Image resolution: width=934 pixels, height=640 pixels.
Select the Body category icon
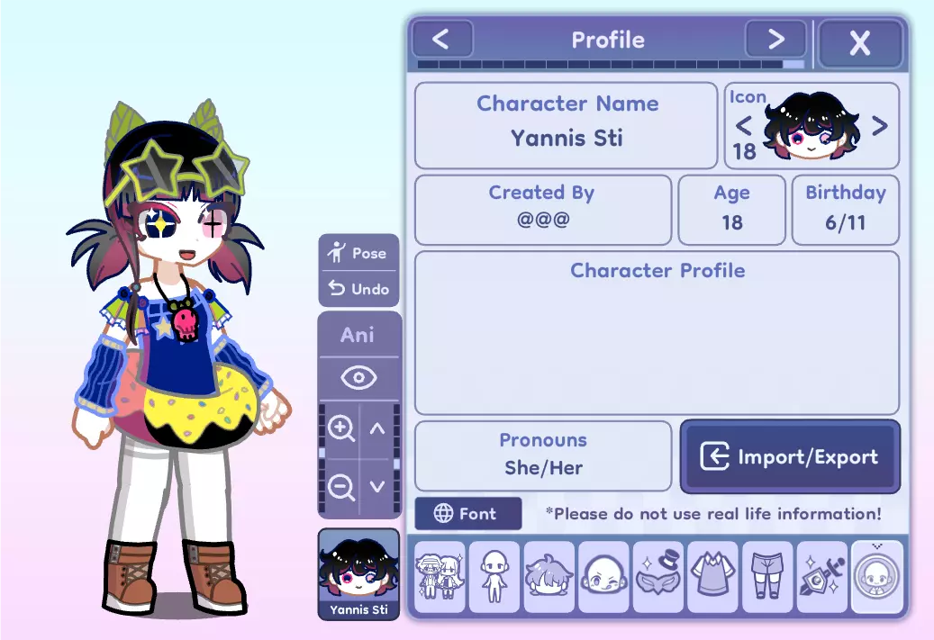(x=494, y=576)
